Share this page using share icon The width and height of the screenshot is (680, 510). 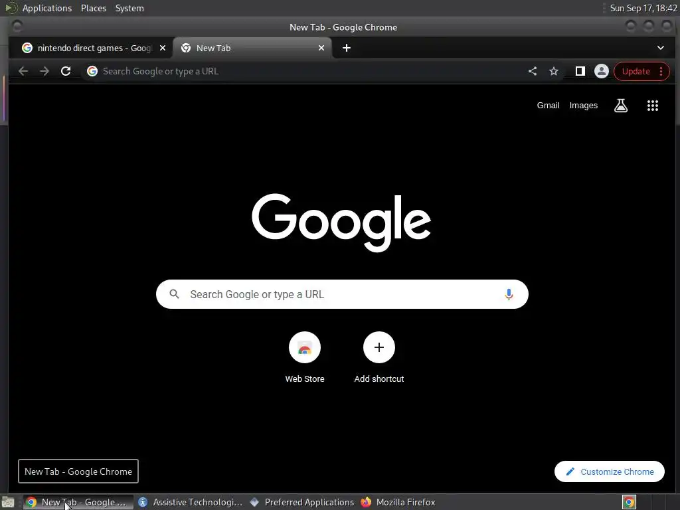[533, 71]
